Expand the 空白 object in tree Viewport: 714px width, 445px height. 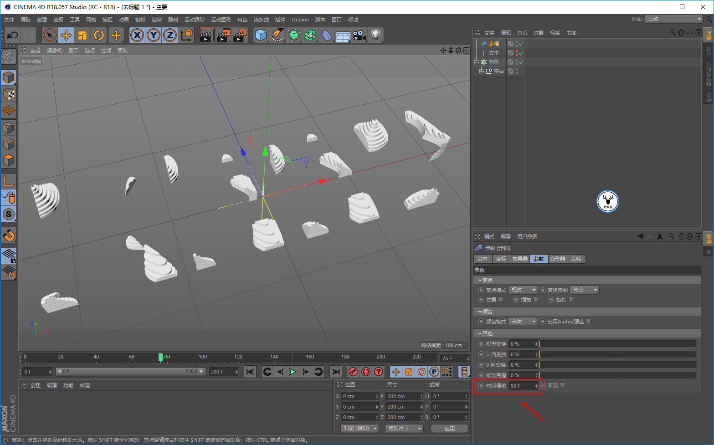click(482, 71)
